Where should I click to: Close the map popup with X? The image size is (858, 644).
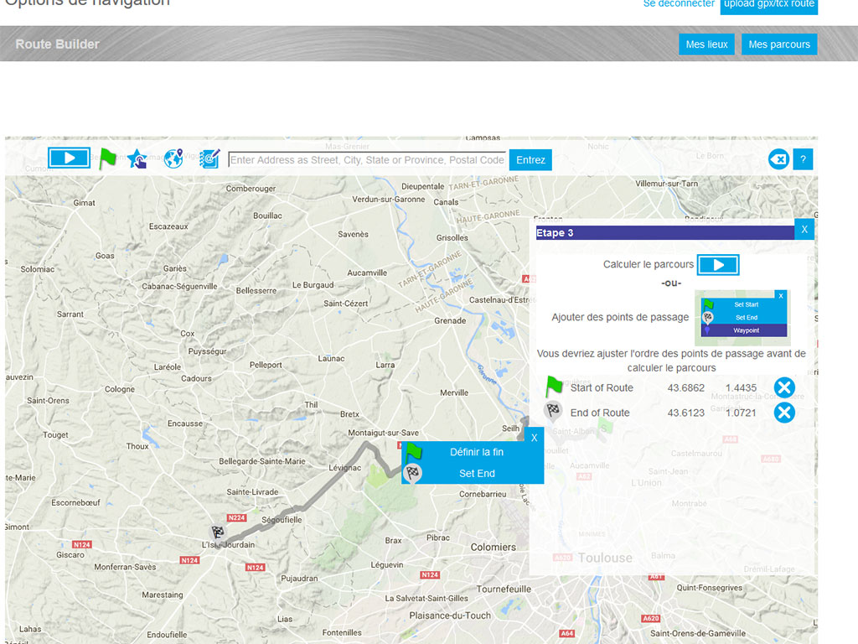coord(534,438)
